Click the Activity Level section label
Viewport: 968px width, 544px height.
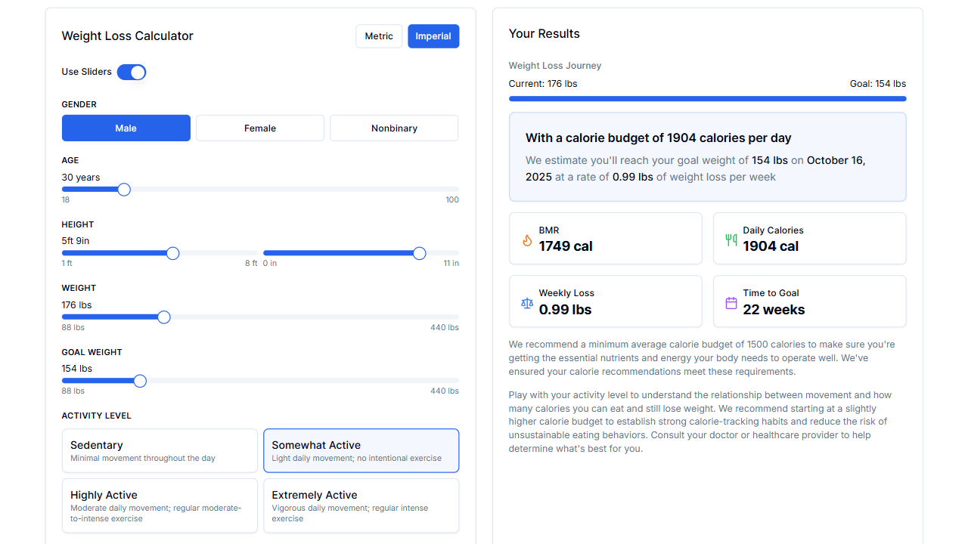click(97, 416)
